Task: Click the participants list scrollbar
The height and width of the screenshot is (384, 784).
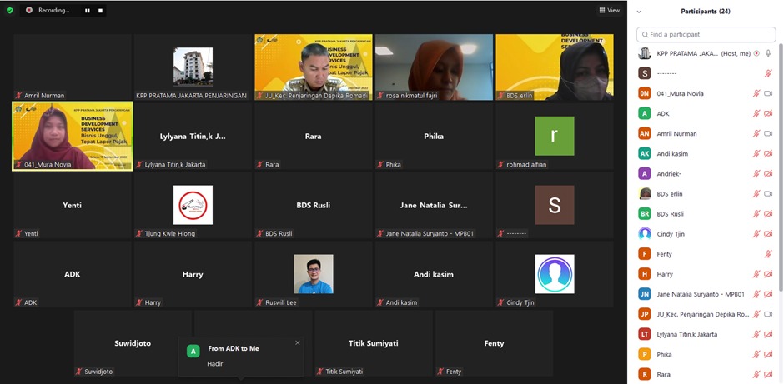Action: [780, 167]
